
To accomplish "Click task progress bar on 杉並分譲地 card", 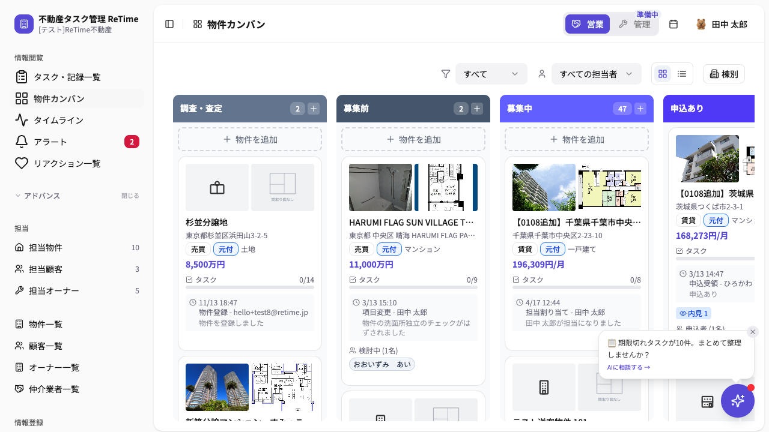I will point(250,287).
